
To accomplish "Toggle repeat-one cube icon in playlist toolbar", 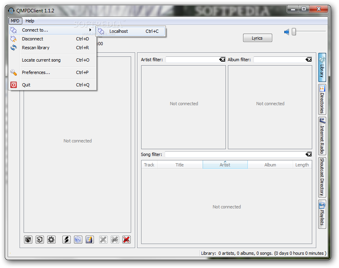I will (x=40, y=240).
